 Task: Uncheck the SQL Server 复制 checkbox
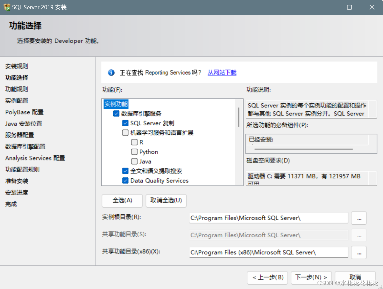click(125, 123)
